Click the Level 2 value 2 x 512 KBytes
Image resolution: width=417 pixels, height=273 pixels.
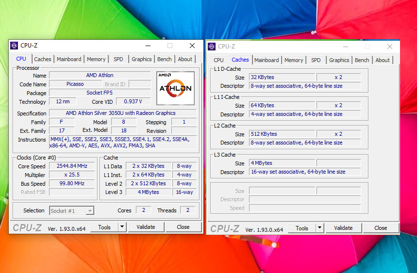149,183
